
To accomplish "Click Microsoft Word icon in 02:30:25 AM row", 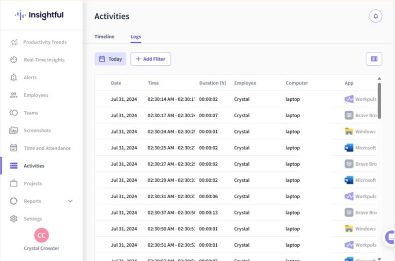I will point(349,147).
